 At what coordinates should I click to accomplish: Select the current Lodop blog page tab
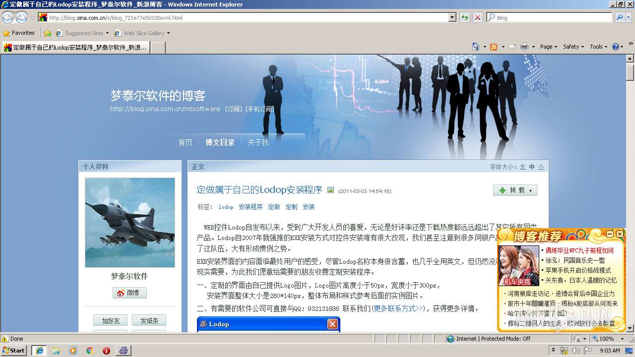point(75,48)
